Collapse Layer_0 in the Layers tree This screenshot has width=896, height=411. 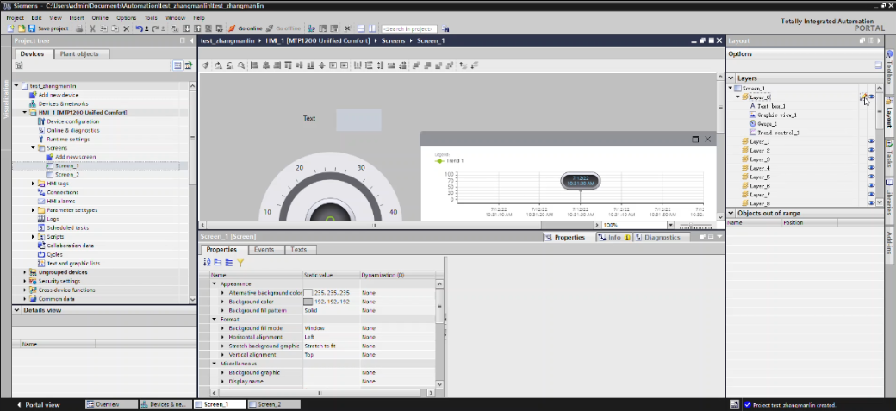click(x=737, y=97)
